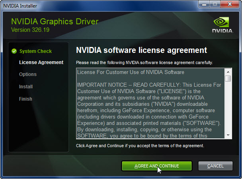Select the System Check step
242x179 pixels.
click(35, 51)
